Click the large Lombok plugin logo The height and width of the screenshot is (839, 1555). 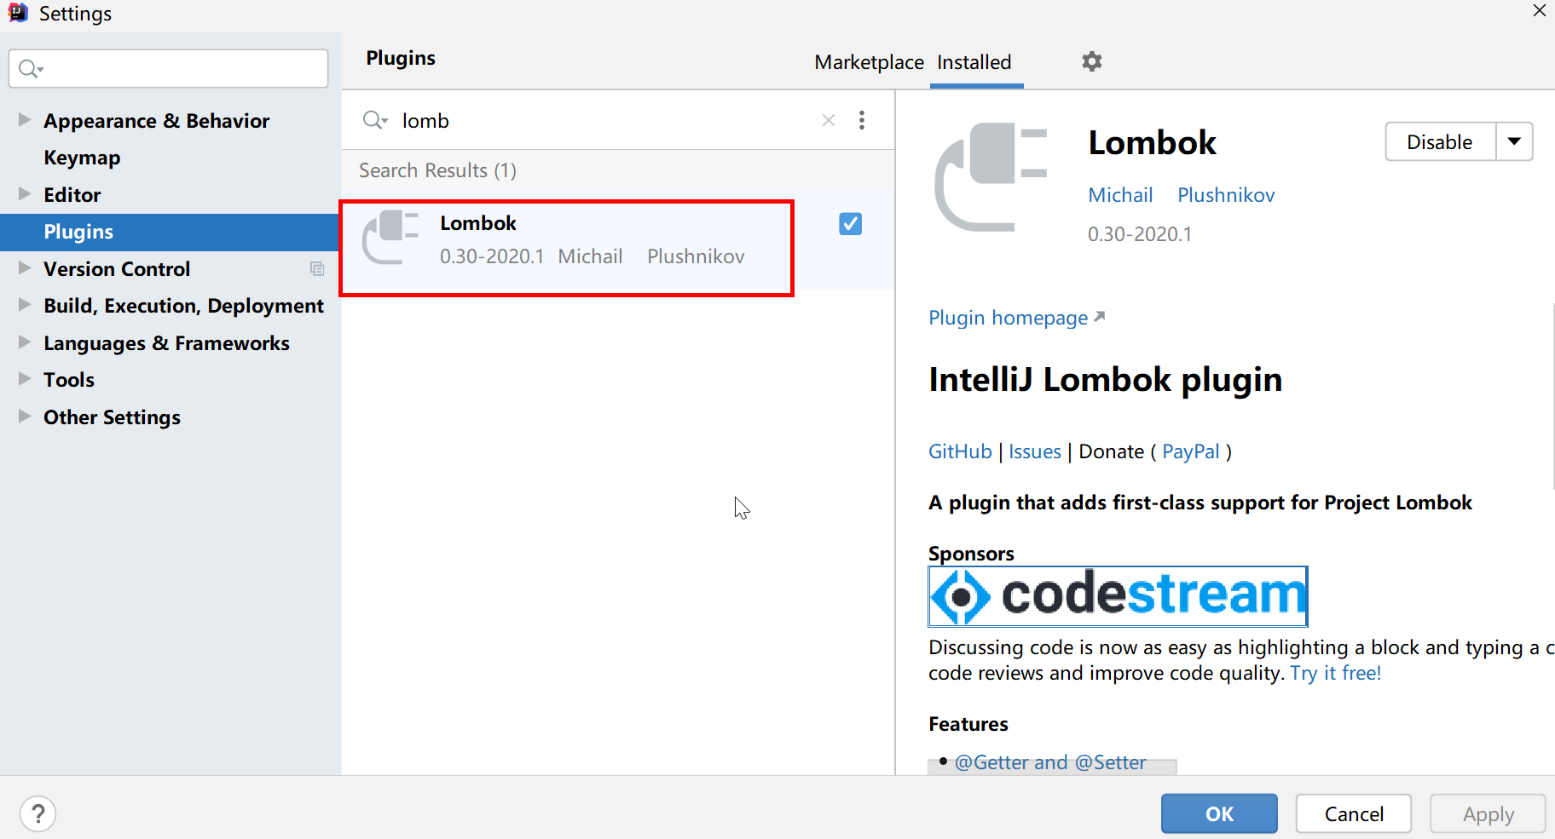(x=991, y=177)
